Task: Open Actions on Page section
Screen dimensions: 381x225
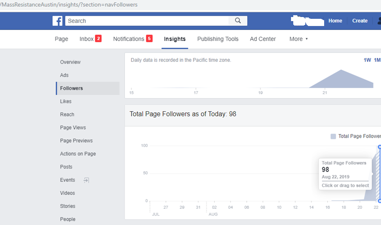Action: 78,154
